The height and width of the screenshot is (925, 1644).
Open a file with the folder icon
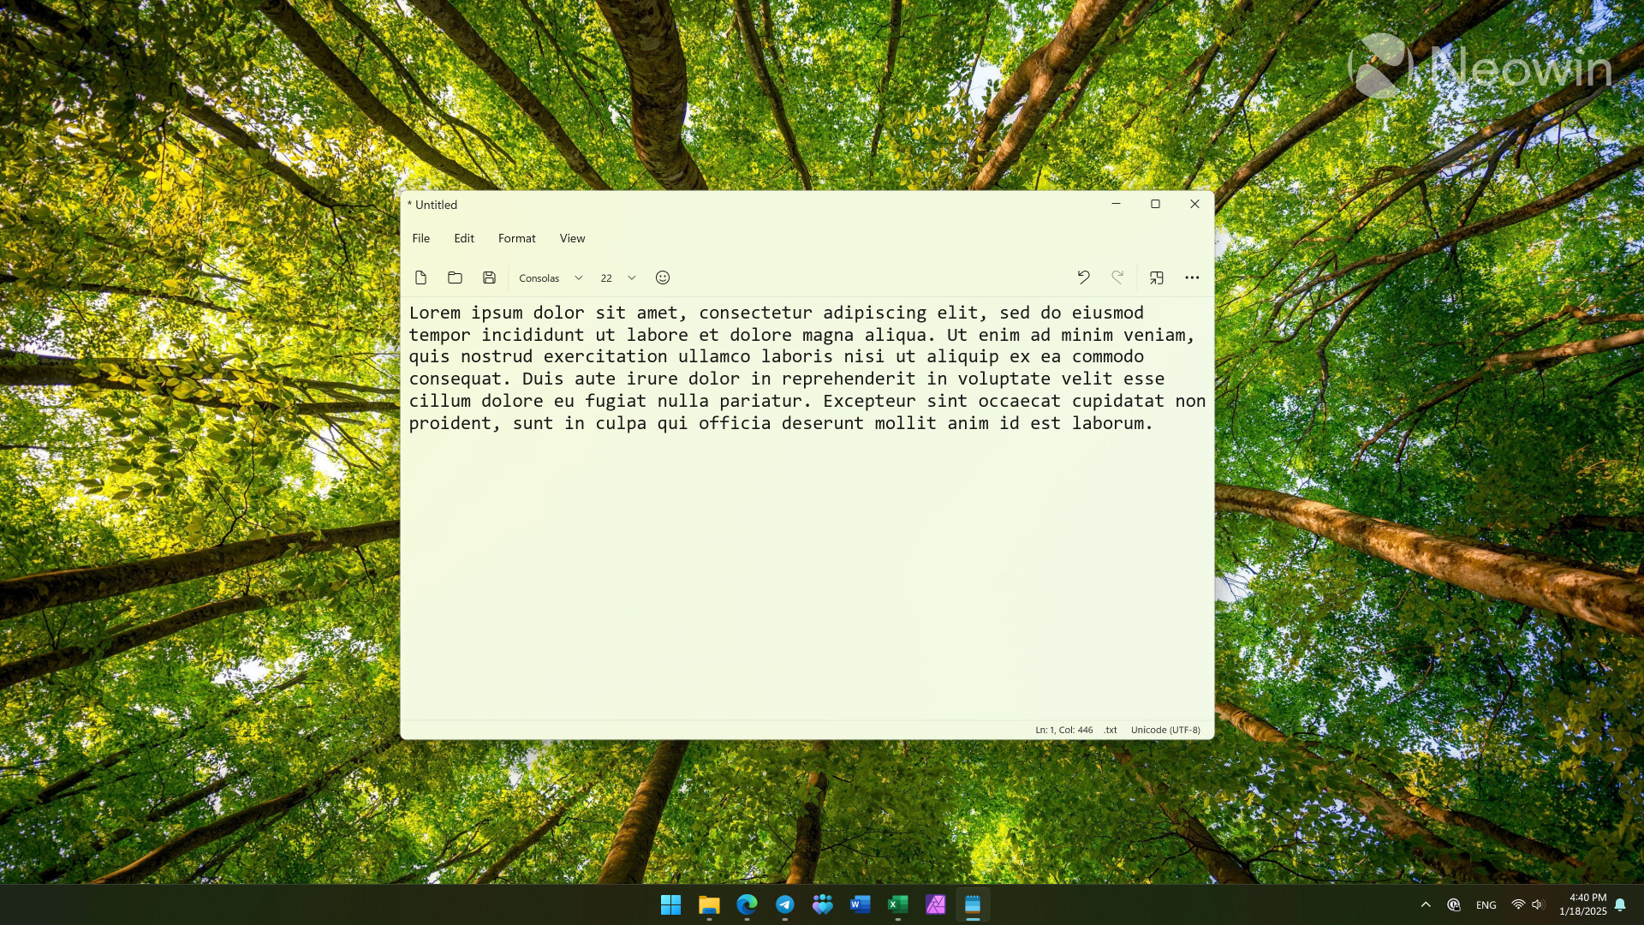455,277
